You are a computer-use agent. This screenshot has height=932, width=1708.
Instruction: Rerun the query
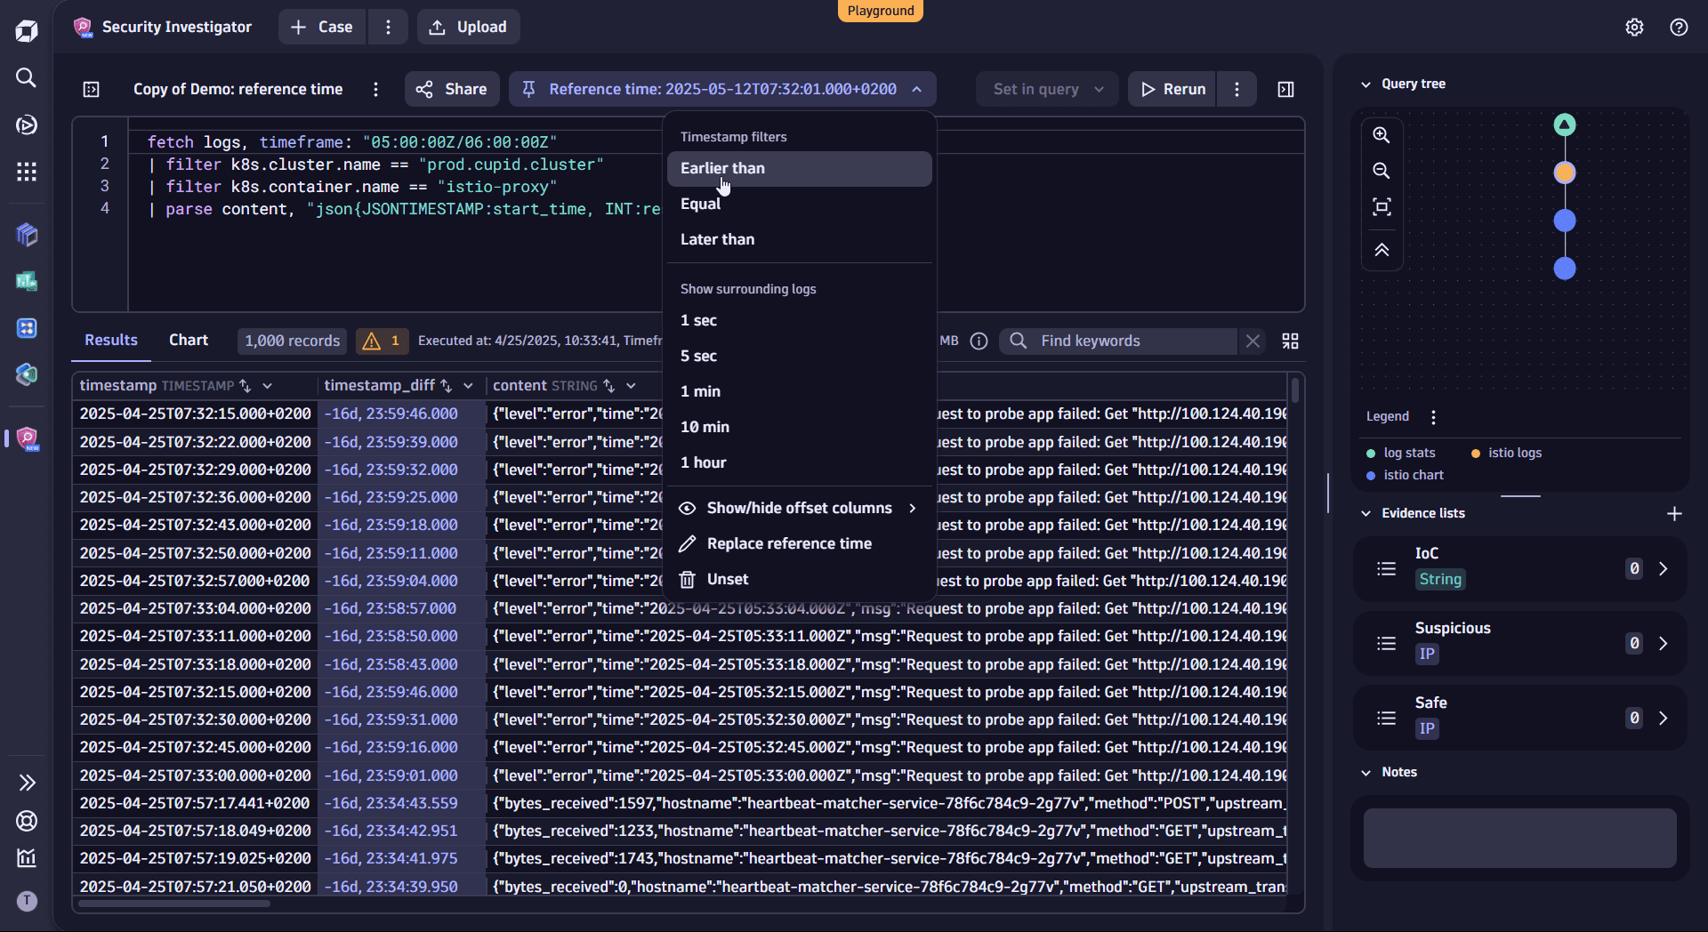coord(1172,89)
